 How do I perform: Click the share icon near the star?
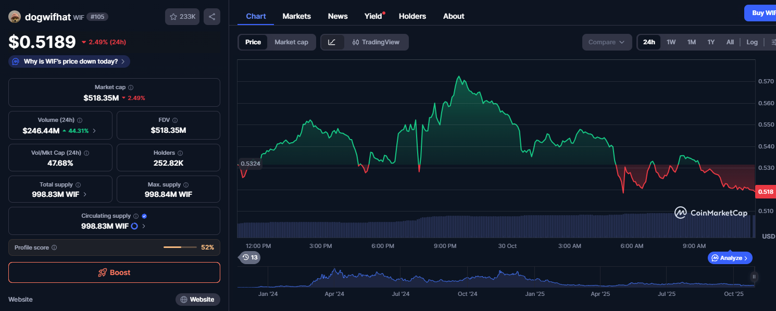click(211, 16)
